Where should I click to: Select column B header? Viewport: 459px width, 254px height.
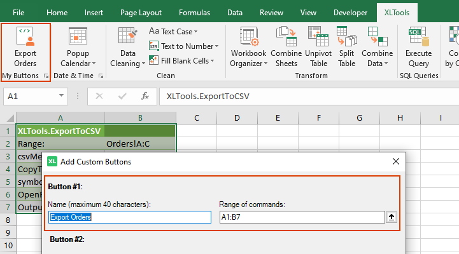(x=140, y=118)
